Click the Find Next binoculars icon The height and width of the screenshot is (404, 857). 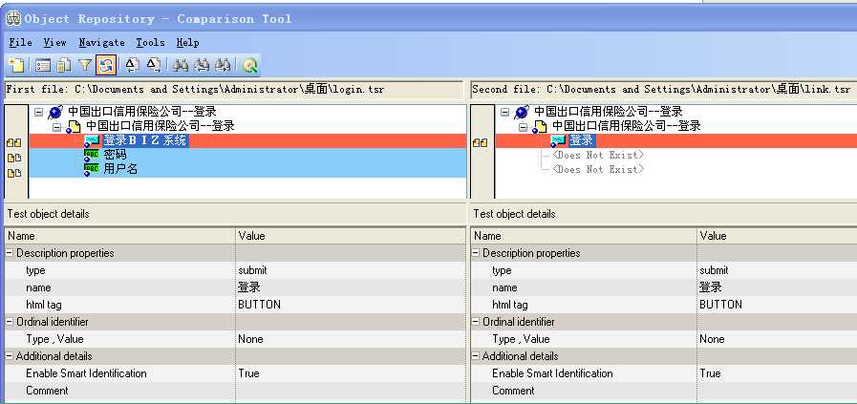coord(222,66)
